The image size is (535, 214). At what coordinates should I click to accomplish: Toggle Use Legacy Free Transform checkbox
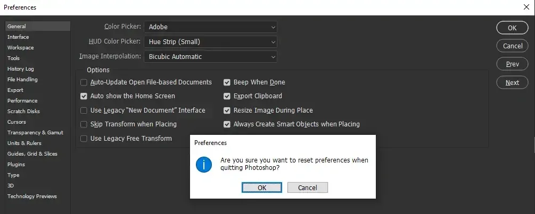click(x=84, y=139)
